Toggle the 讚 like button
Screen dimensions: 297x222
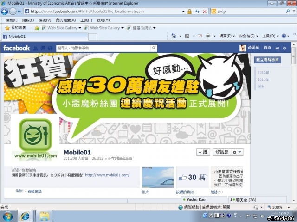203,152
